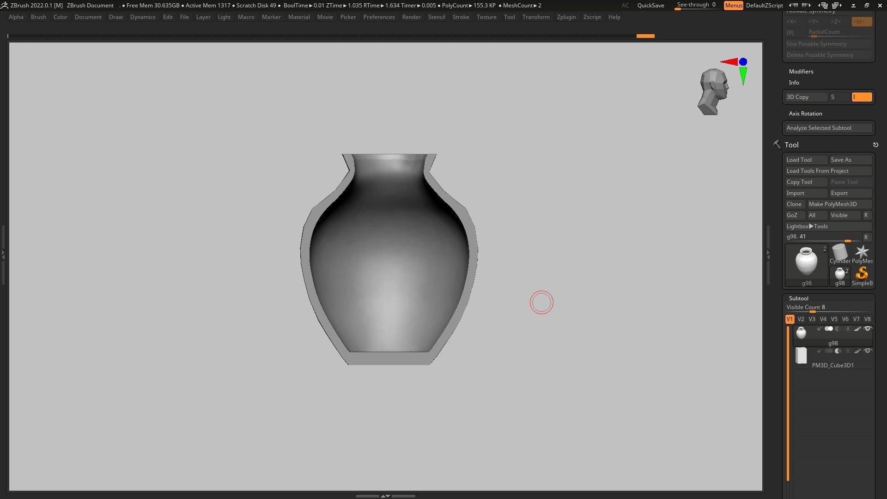Image resolution: width=887 pixels, height=499 pixels.
Task: Hide the PM3D_Cube3D1 subtool eye
Action: pos(868,351)
